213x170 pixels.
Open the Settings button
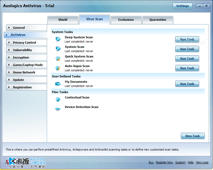pos(182,6)
